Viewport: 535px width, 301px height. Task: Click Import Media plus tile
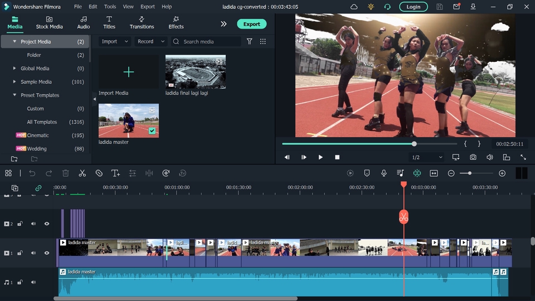point(129,72)
